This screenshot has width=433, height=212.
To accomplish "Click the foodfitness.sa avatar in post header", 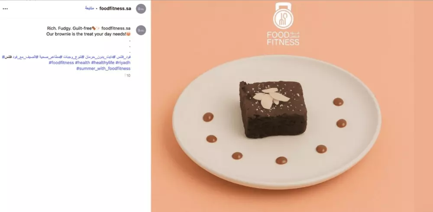I will click(x=141, y=9).
